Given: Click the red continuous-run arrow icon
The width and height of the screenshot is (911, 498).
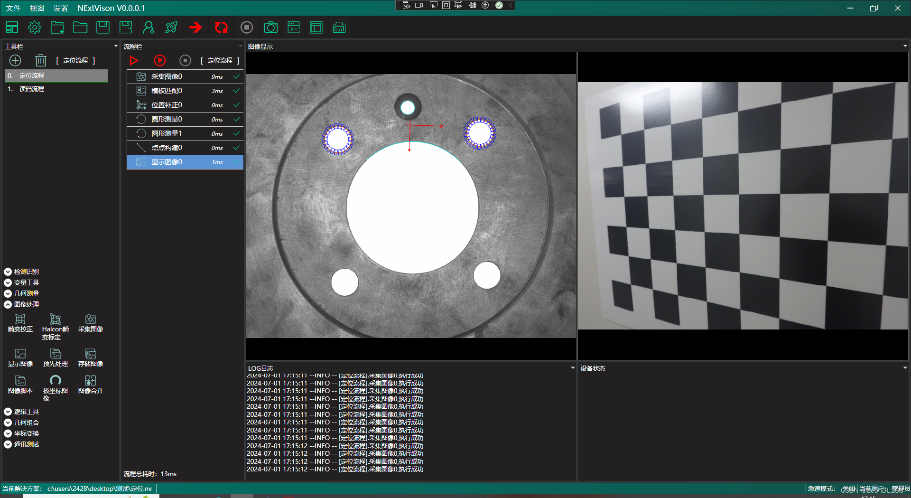Looking at the screenshot, I should click(x=195, y=27).
